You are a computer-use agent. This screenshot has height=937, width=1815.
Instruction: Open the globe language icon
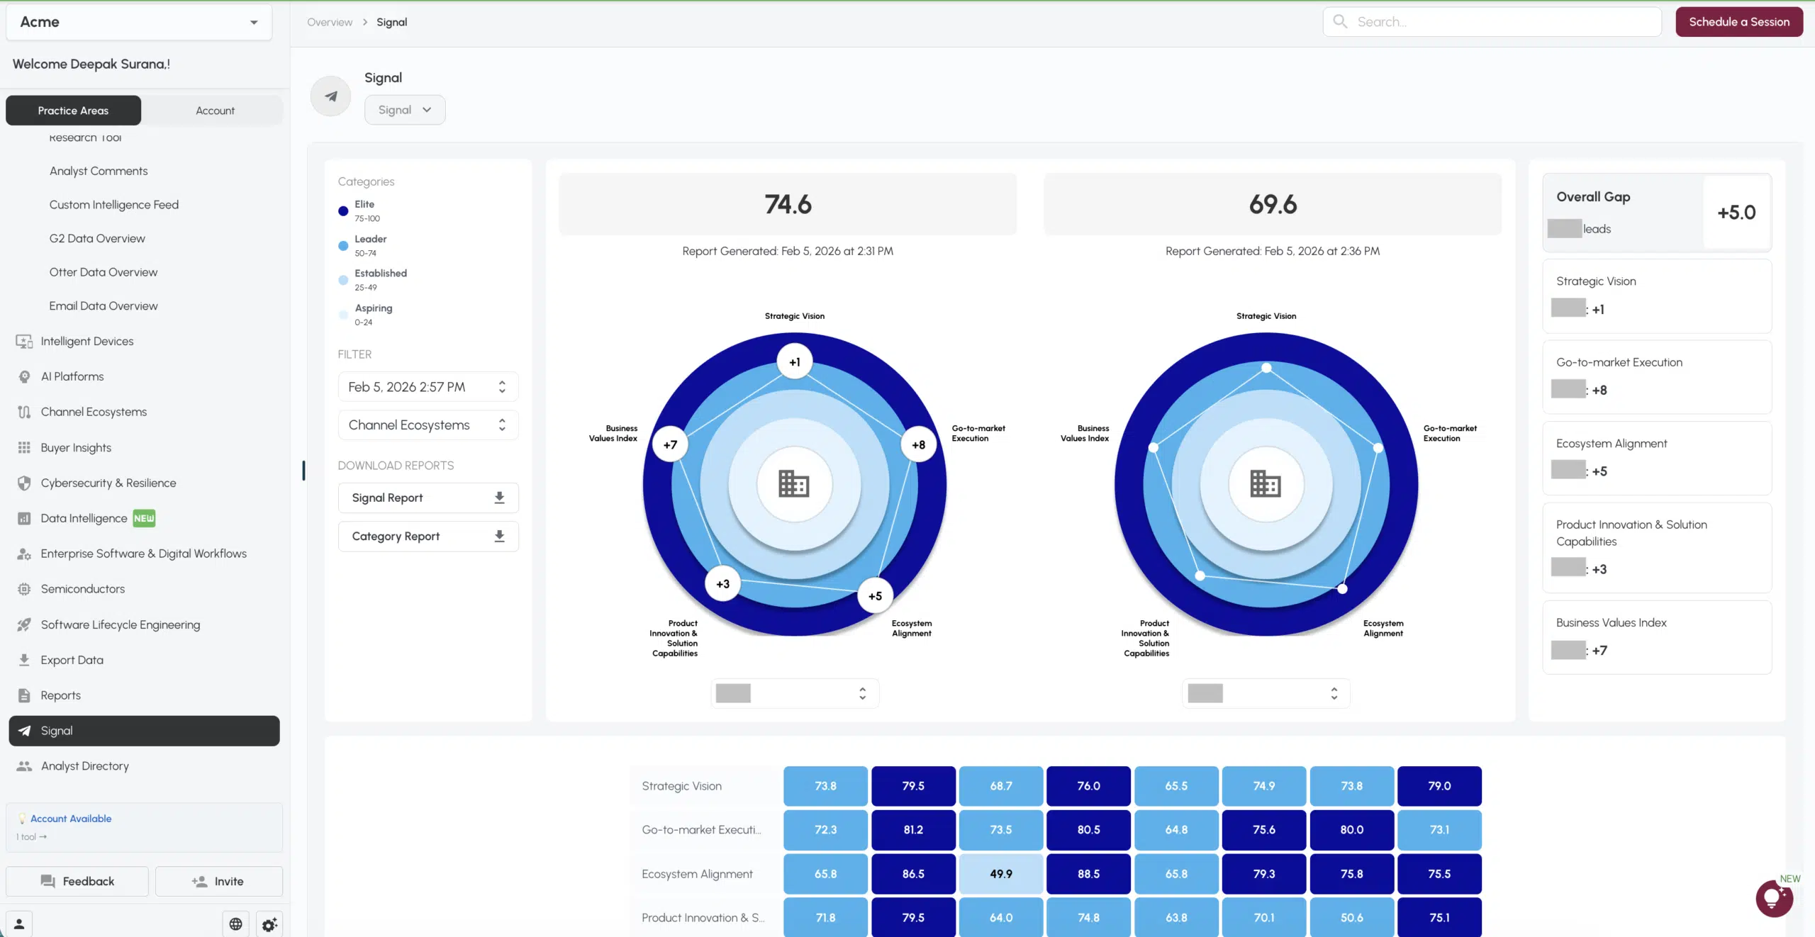[x=235, y=924]
